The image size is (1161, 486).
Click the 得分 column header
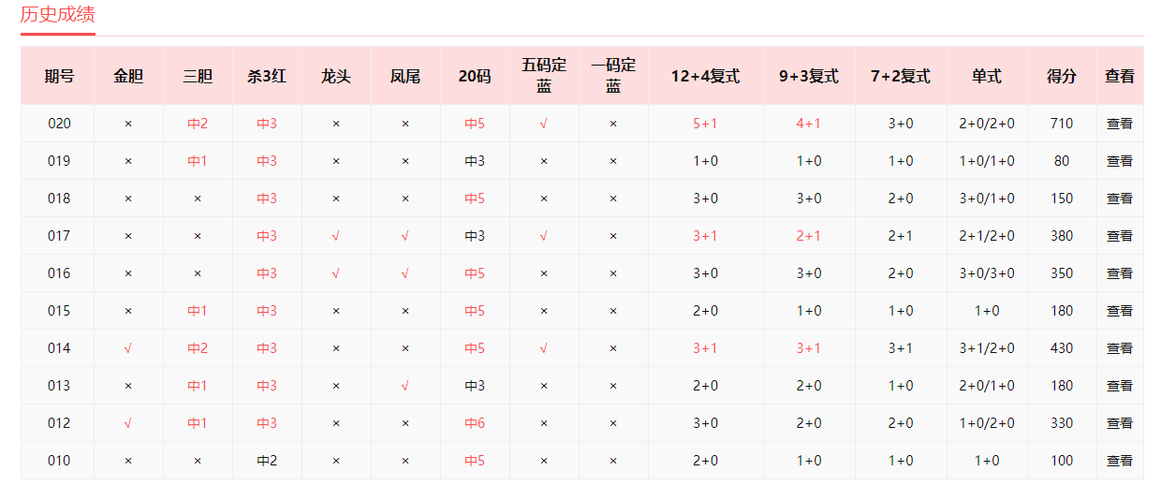coord(1061,77)
